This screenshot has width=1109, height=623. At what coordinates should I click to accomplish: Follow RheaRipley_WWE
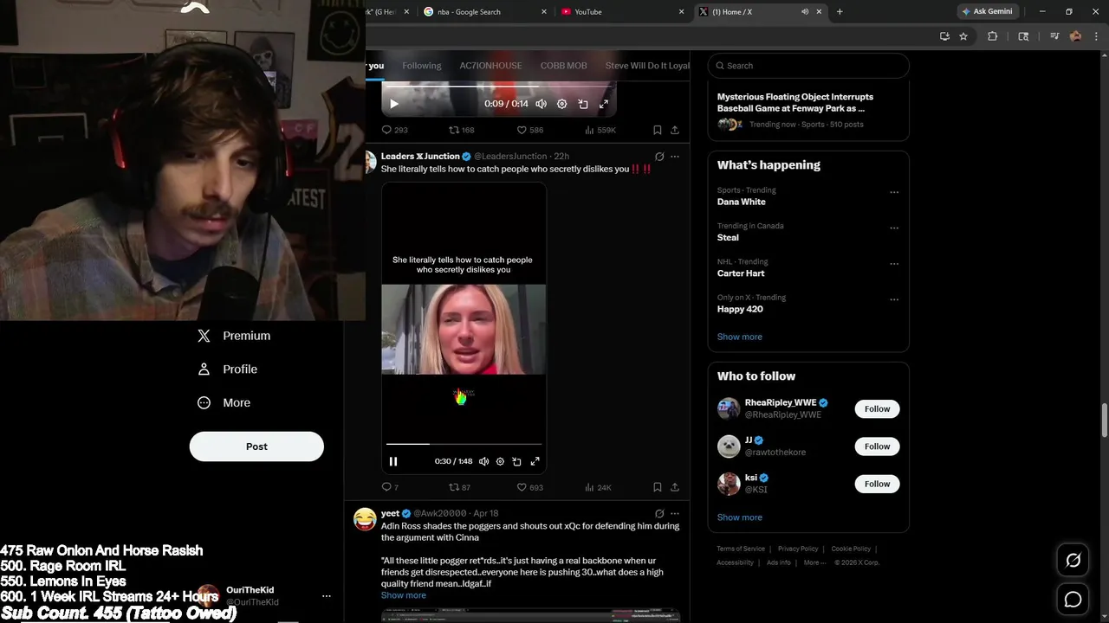pos(877,409)
